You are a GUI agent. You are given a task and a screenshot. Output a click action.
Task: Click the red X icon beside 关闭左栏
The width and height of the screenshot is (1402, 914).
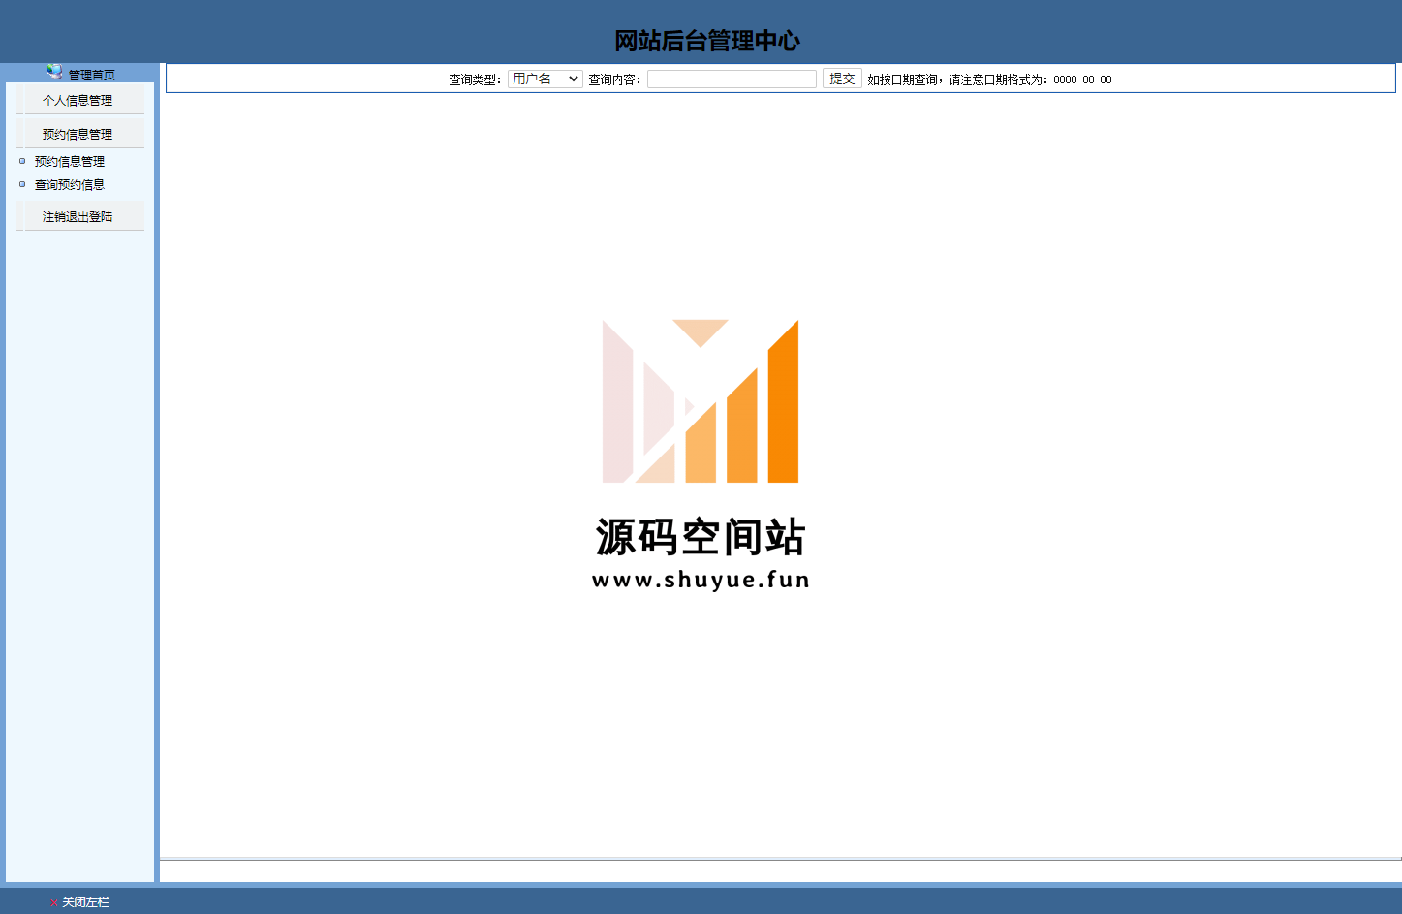53,902
